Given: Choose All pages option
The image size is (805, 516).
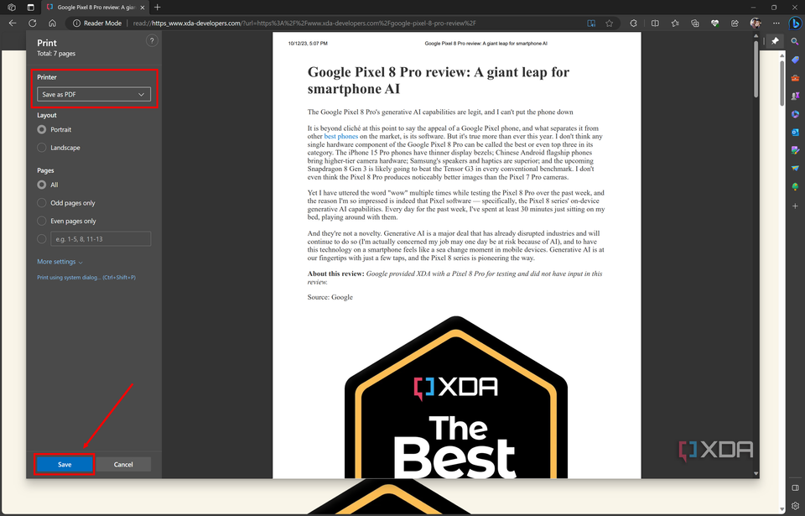Looking at the screenshot, I should (x=42, y=185).
